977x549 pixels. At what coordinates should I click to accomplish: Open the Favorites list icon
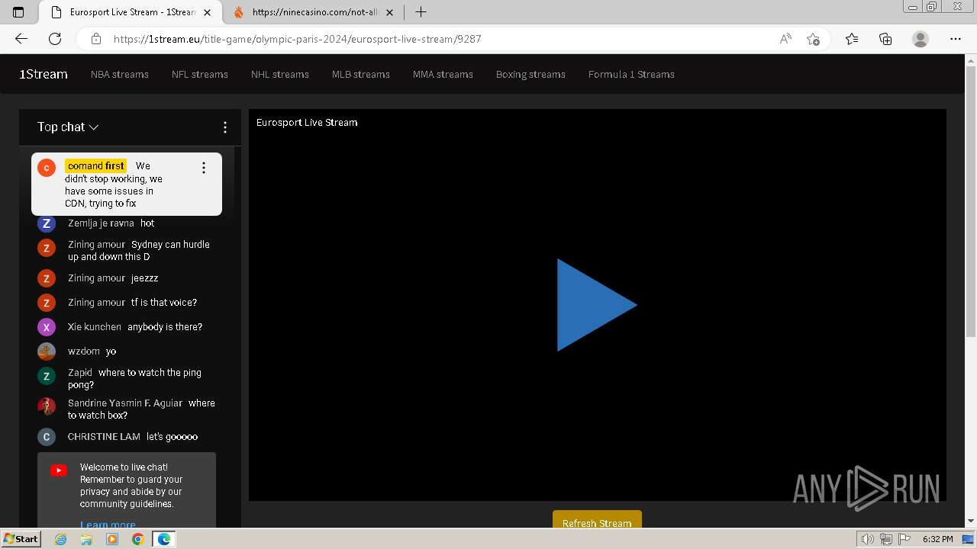tap(852, 39)
